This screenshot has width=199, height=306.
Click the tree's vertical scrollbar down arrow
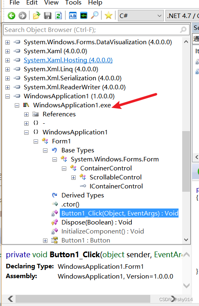click(186, 240)
